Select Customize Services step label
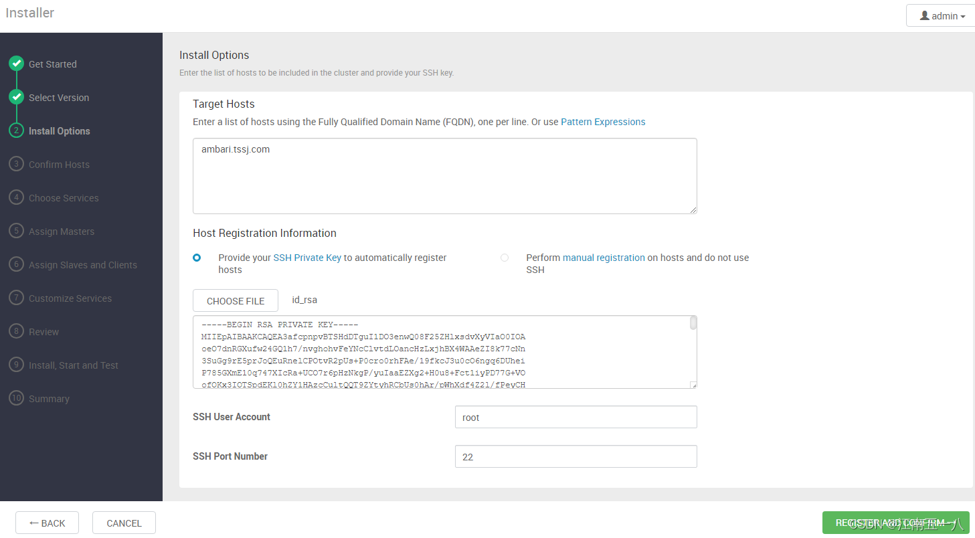Screen dimensions: 975x538 point(70,298)
